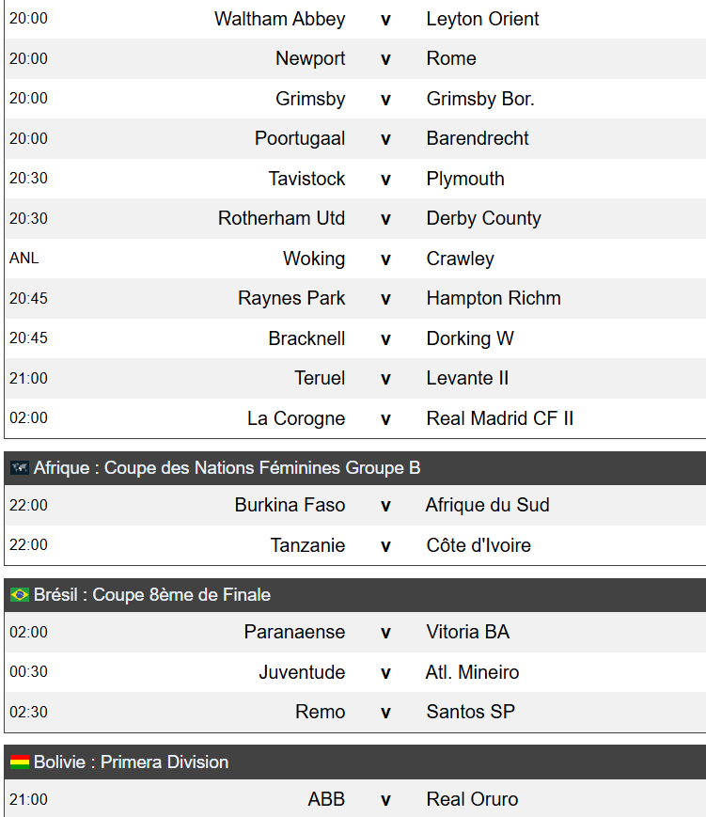Open Afrique Coupe des Nations Féminines header
706x817 pixels.
click(355, 468)
